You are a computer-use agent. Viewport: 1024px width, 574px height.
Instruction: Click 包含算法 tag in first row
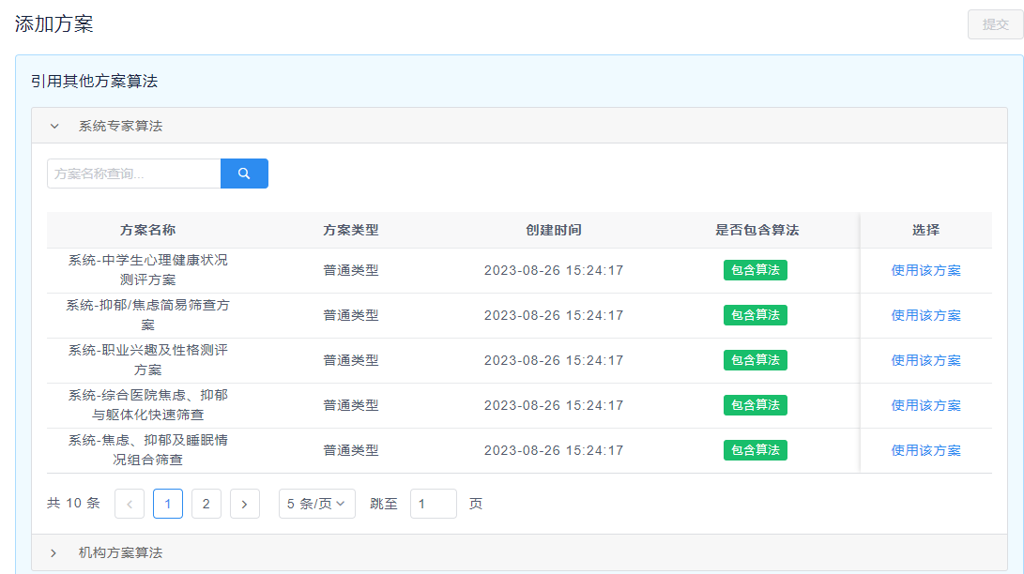coord(755,270)
